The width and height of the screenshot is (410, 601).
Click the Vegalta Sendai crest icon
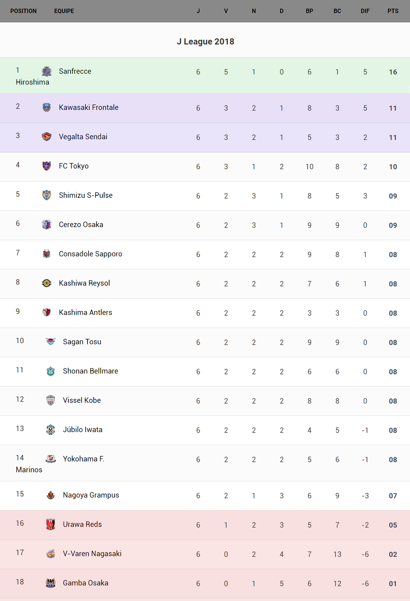[x=47, y=137]
